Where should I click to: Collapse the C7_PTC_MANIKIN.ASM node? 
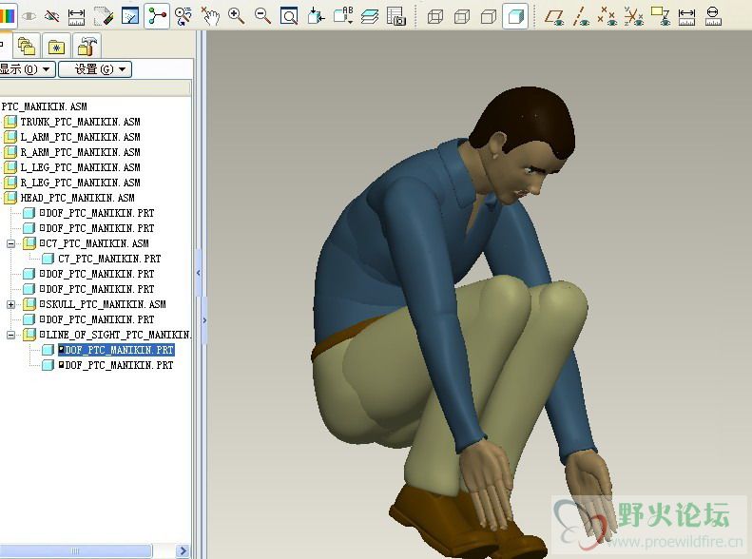click(x=10, y=243)
